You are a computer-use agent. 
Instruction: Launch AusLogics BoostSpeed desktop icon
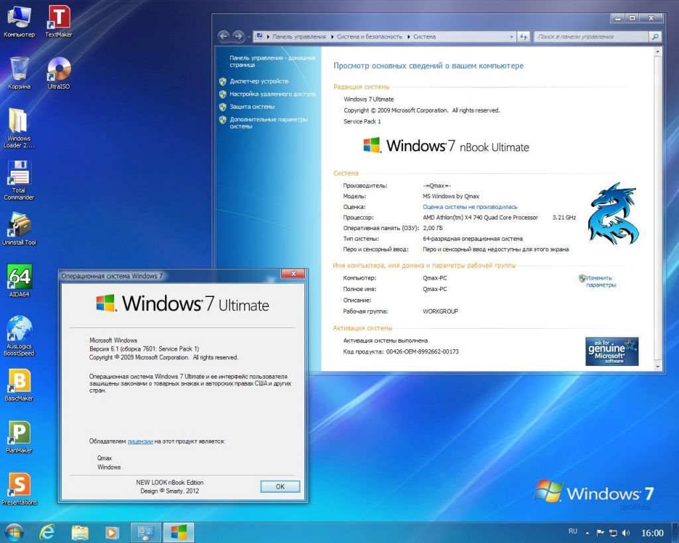coord(19,329)
